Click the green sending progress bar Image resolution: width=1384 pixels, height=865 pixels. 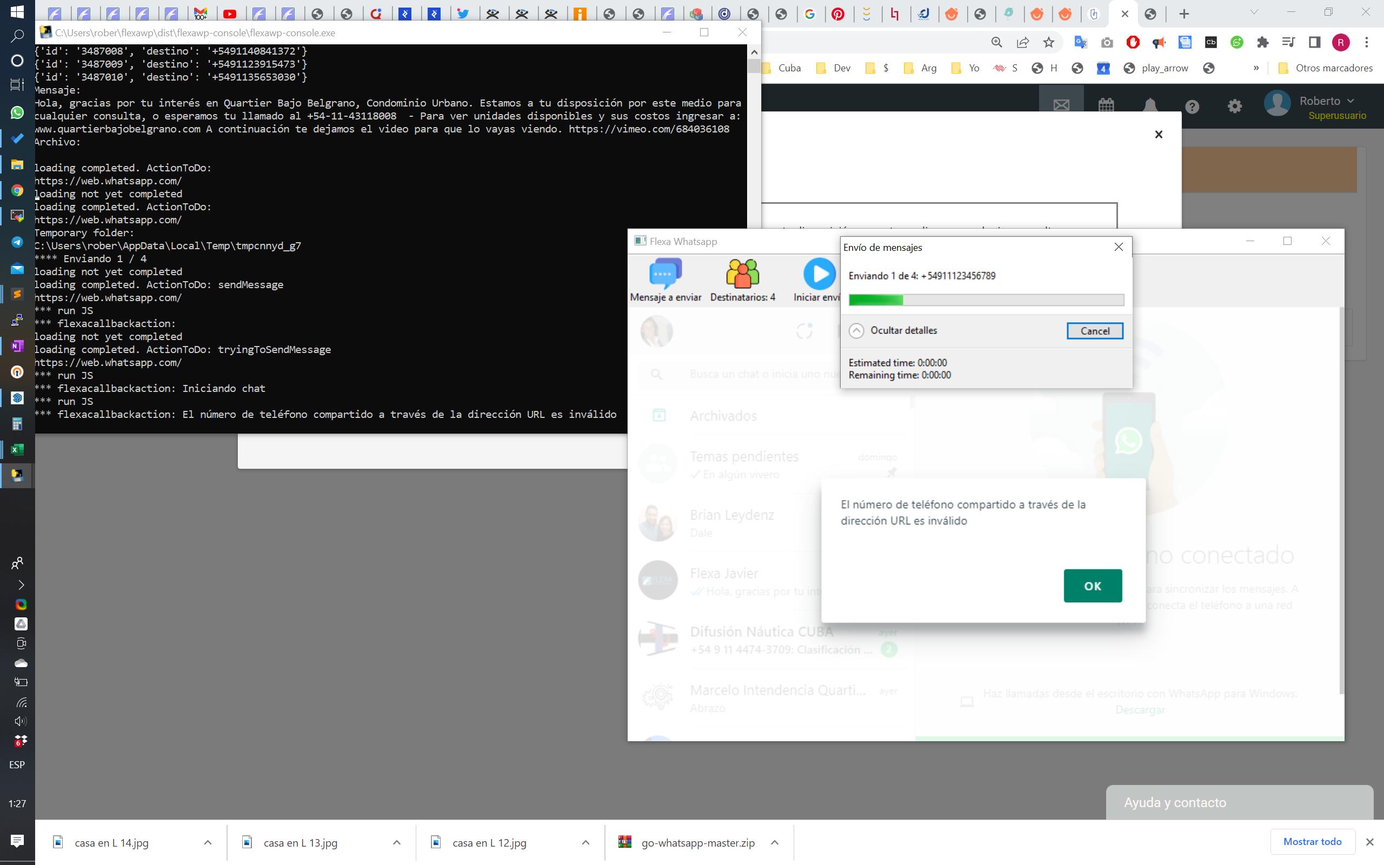coord(986,300)
